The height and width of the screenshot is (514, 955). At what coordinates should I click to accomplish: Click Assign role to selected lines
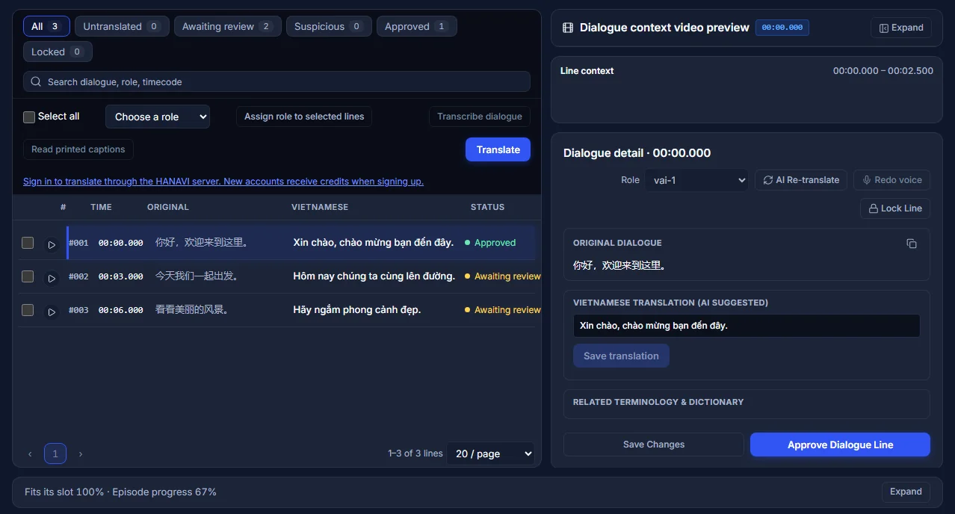pyautogui.click(x=304, y=117)
